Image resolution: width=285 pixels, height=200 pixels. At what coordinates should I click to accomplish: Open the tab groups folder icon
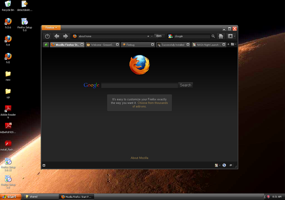232,44
